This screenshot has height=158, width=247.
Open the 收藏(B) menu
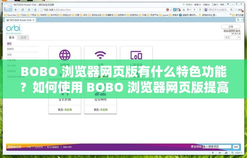coord(206,5)
